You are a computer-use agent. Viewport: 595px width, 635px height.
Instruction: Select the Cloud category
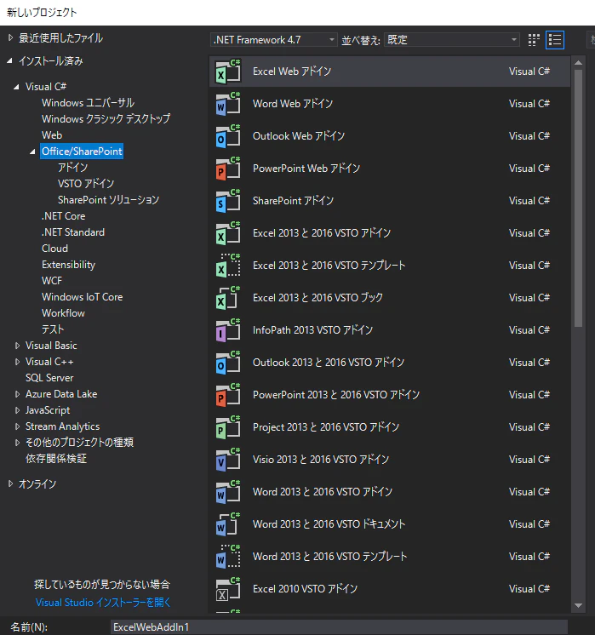pos(54,249)
